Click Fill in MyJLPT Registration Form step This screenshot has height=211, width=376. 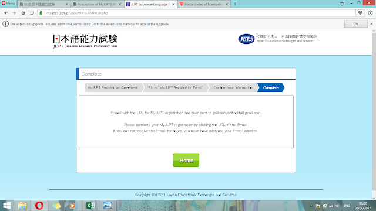(x=175, y=87)
